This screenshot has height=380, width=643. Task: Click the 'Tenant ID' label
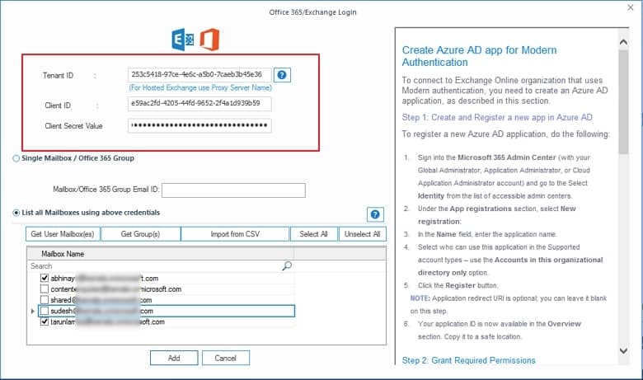click(58, 76)
